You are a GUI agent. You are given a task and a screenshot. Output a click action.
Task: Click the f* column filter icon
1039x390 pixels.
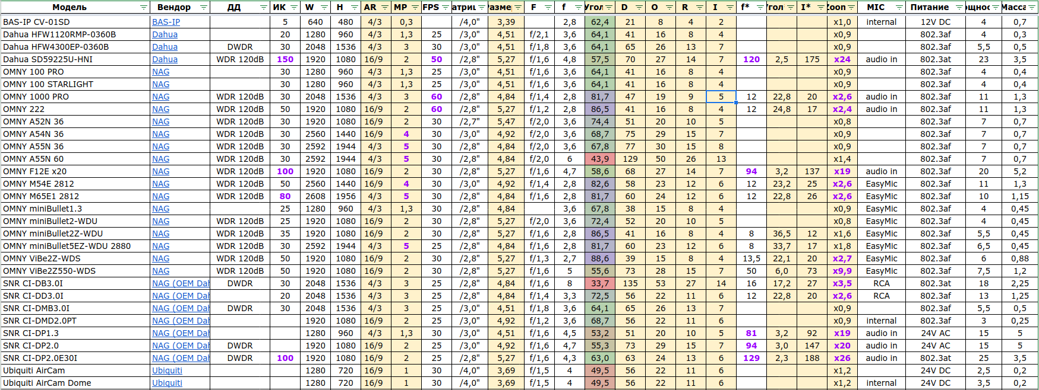click(x=760, y=8)
